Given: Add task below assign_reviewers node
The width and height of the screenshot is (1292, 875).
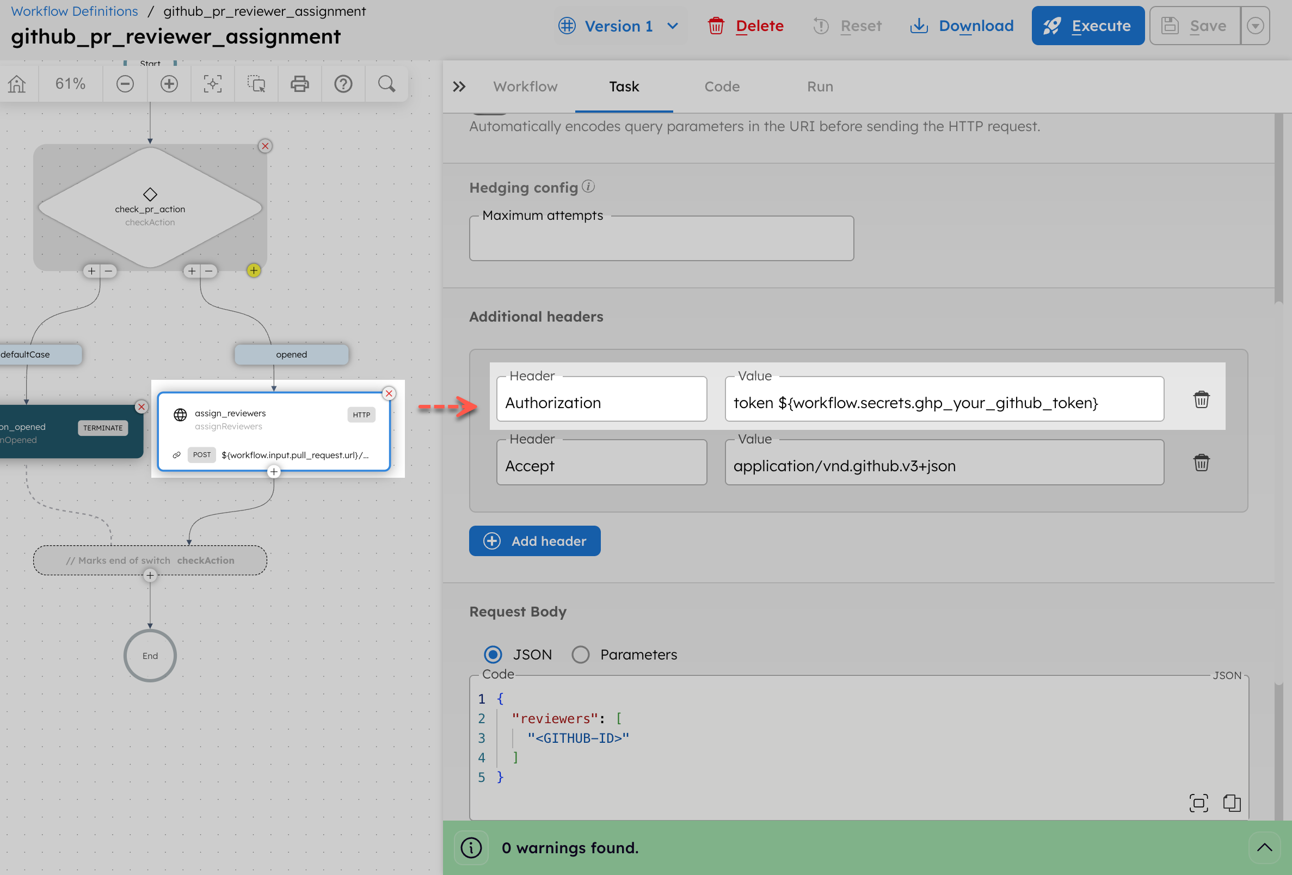Looking at the screenshot, I should pyautogui.click(x=274, y=471).
